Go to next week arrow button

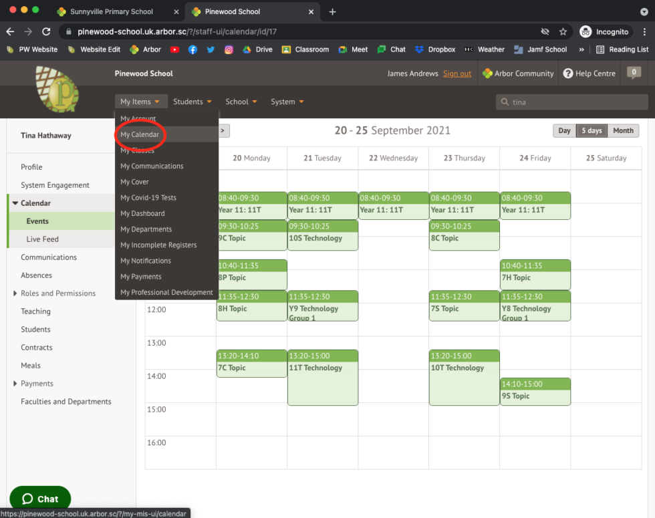[223, 131]
